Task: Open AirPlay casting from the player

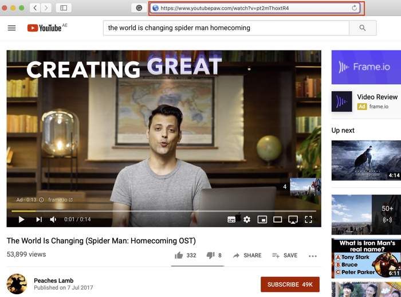Action: point(293,220)
